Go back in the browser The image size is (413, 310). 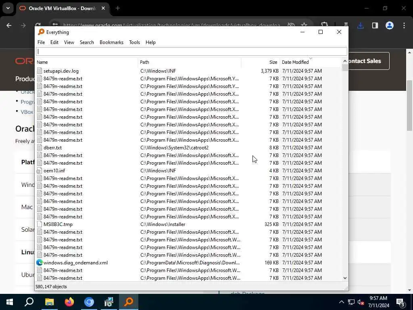[x=9, y=25]
